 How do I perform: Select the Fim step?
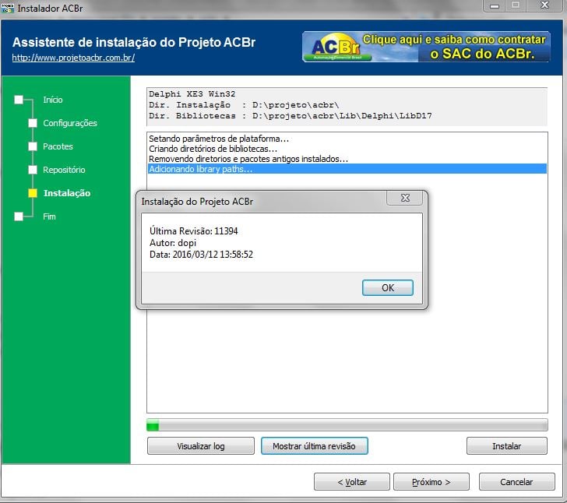coord(49,216)
